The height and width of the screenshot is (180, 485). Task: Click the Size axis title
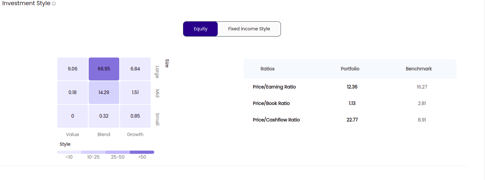tap(167, 63)
